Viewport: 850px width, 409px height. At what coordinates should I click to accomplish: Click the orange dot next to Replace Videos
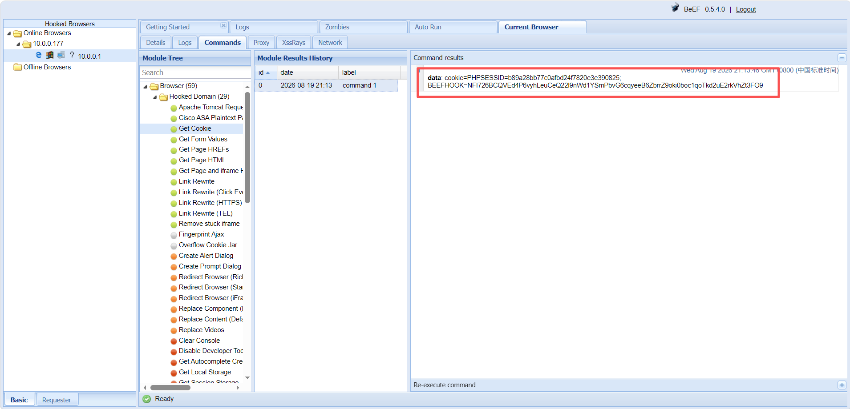(174, 330)
